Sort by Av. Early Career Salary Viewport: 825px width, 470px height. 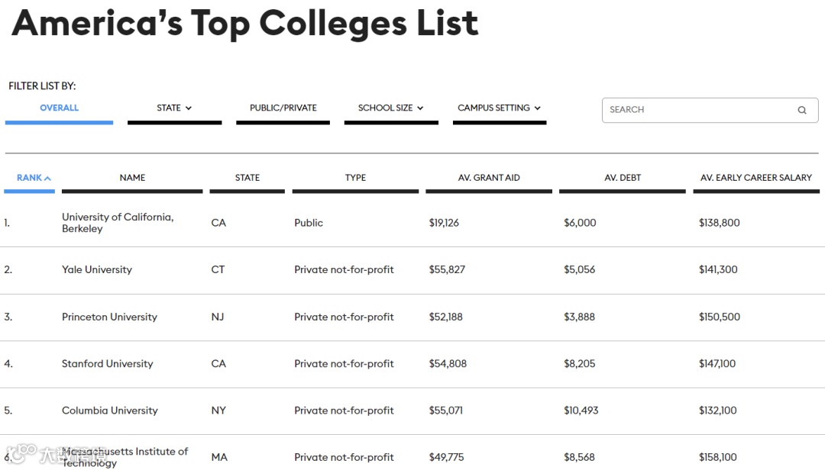[x=755, y=178]
